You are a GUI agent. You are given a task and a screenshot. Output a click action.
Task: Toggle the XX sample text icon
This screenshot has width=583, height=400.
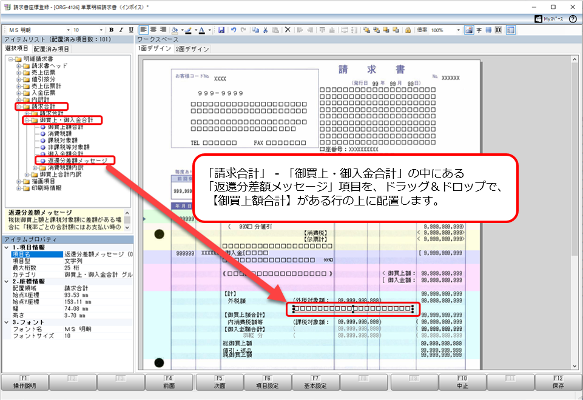pos(498,30)
